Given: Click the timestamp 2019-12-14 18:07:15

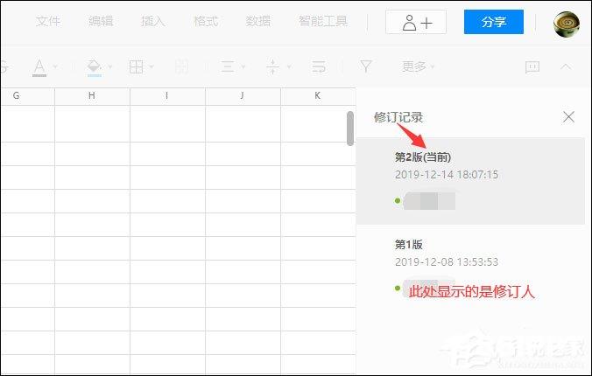Looking at the screenshot, I should (447, 175).
